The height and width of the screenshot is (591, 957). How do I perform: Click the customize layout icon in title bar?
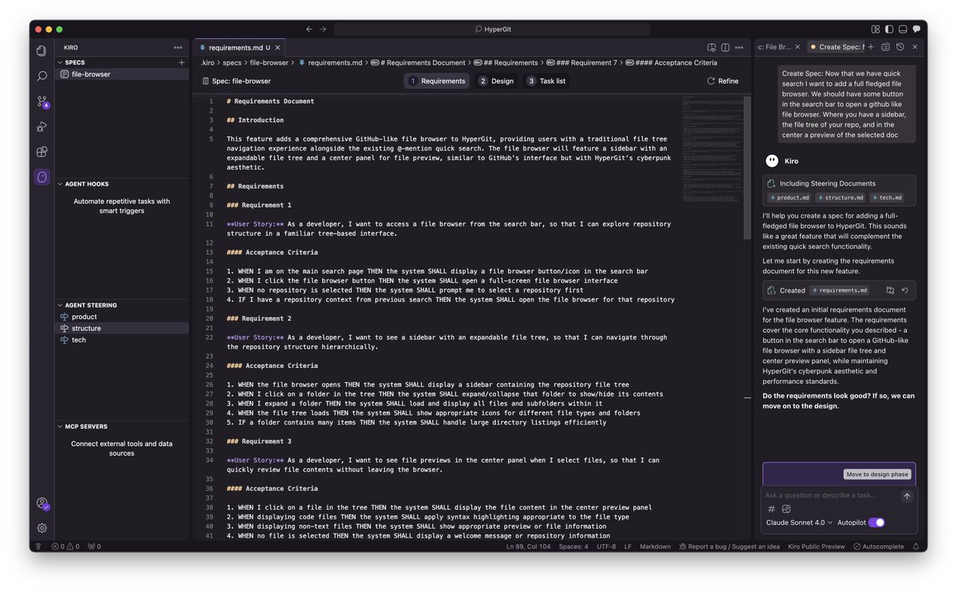pos(876,29)
